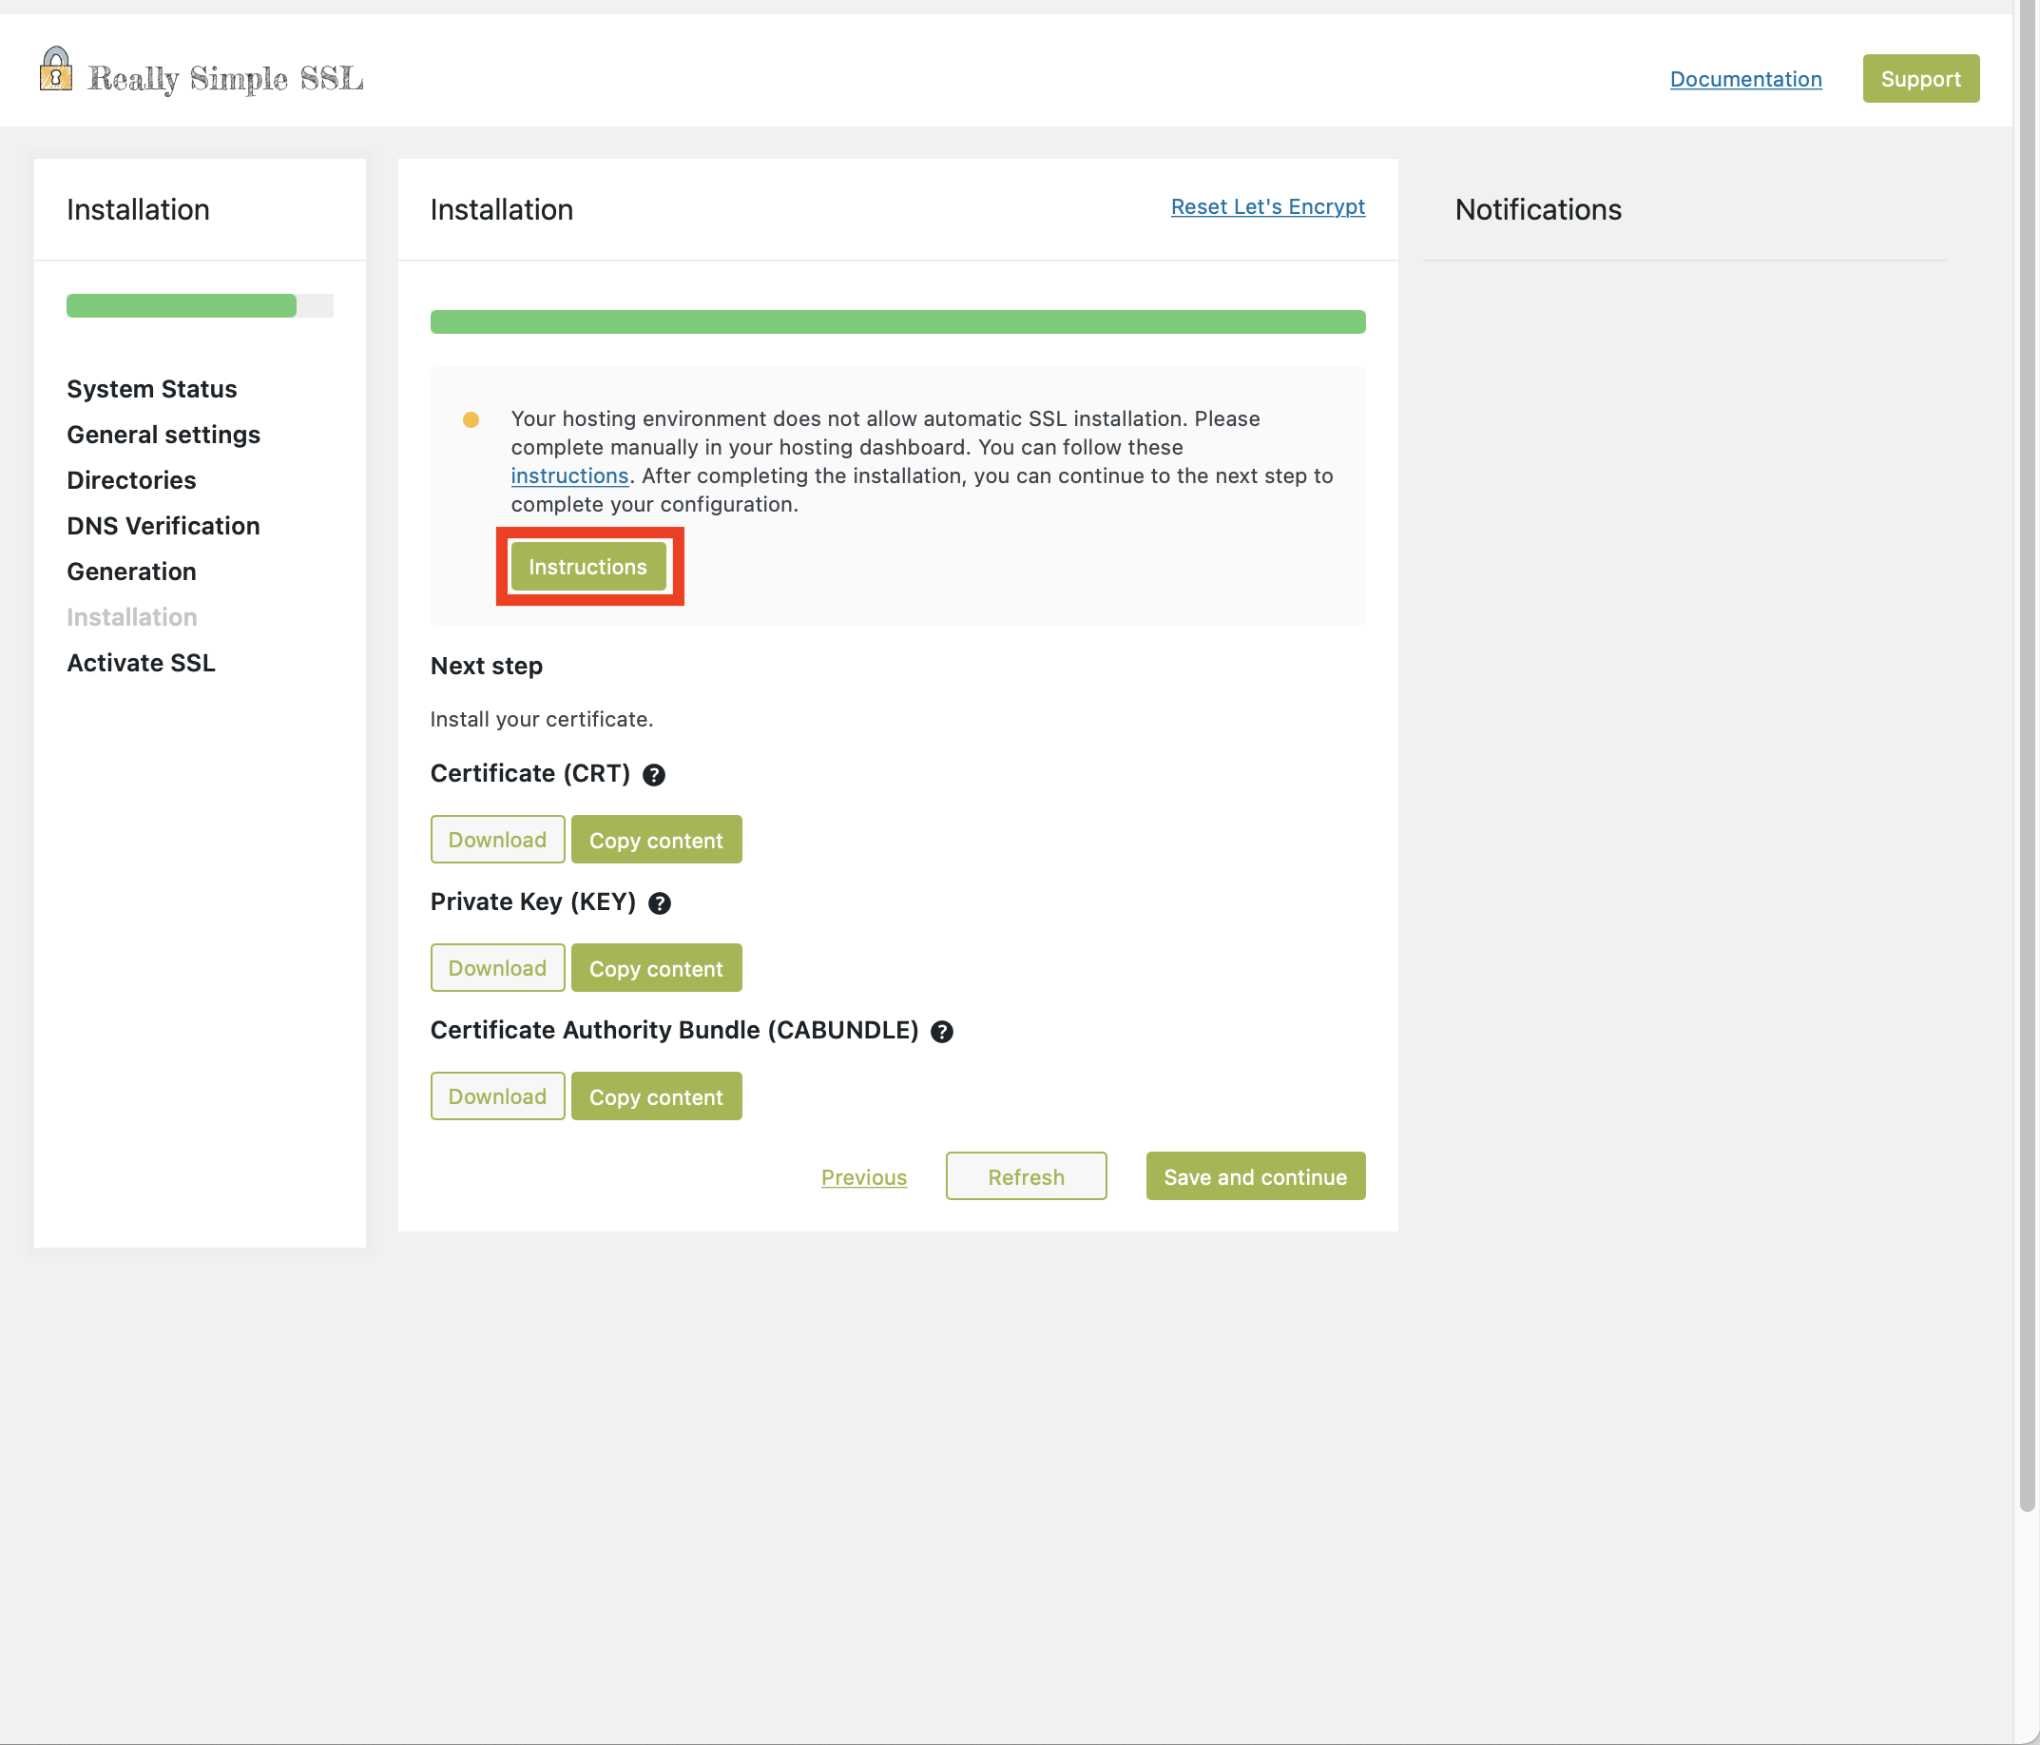Screen dimensions: 2040x1745
Task: Open the Generation step
Action: pyautogui.click(x=132, y=572)
